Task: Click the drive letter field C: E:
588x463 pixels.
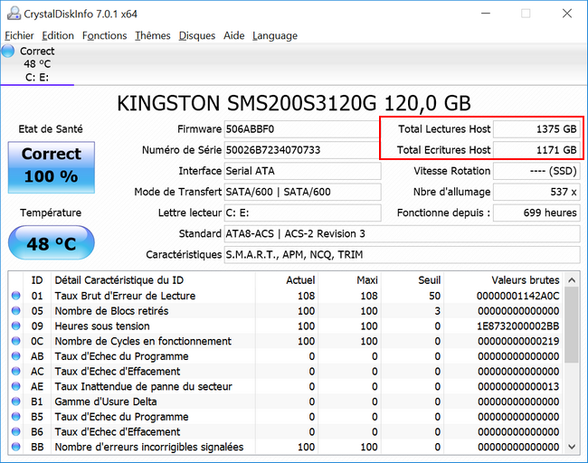Action: tap(302, 213)
